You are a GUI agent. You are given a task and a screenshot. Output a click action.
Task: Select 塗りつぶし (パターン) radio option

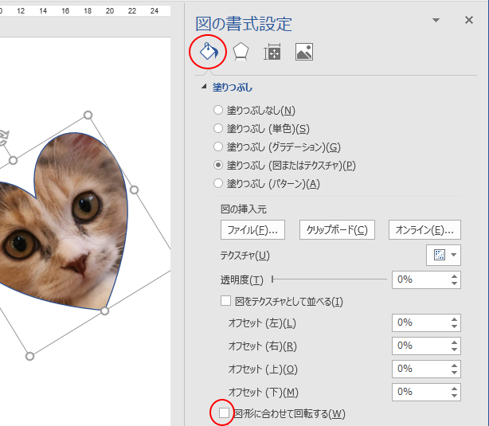(x=218, y=183)
